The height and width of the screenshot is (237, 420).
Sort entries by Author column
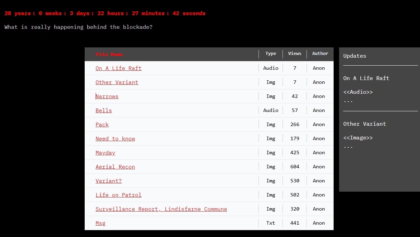[320, 54]
